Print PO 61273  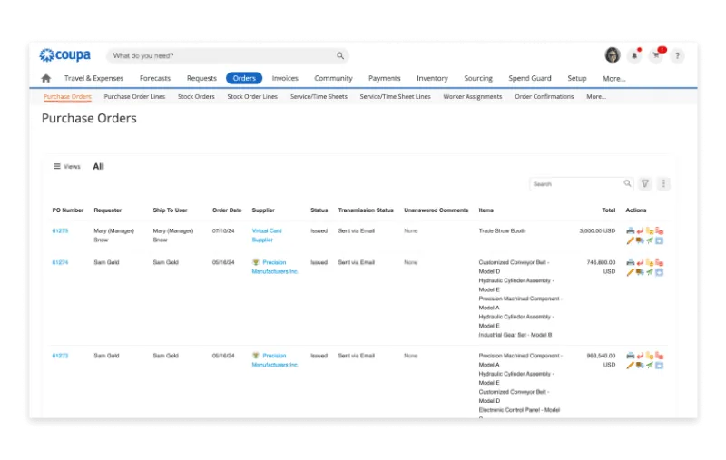630,356
